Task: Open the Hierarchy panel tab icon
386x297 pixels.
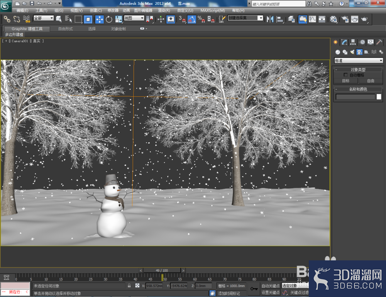Action: [353, 42]
